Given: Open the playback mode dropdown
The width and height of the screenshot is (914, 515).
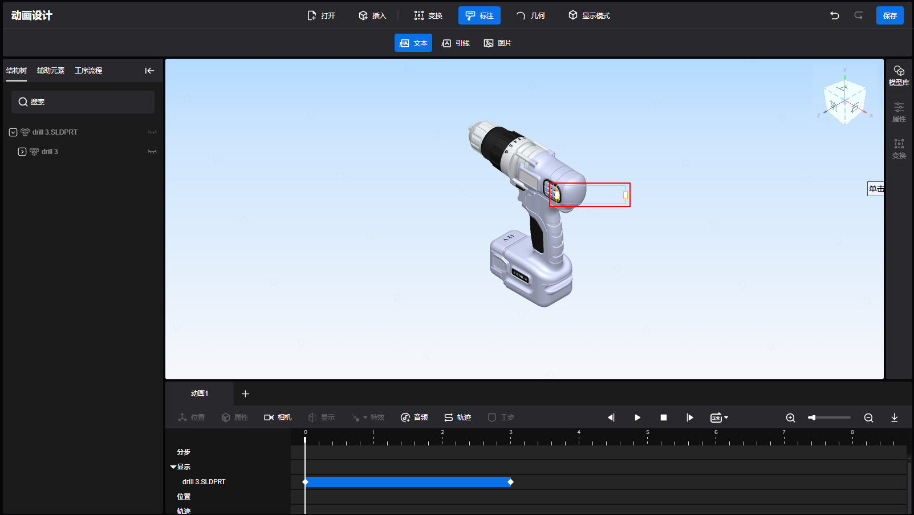Looking at the screenshot, I should (719, 417).
